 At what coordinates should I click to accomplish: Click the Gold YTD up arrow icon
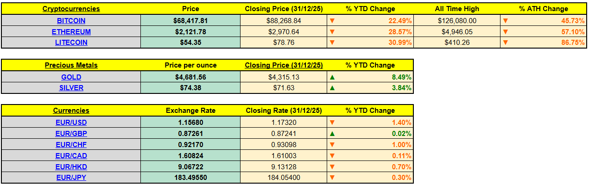[331, 77]
